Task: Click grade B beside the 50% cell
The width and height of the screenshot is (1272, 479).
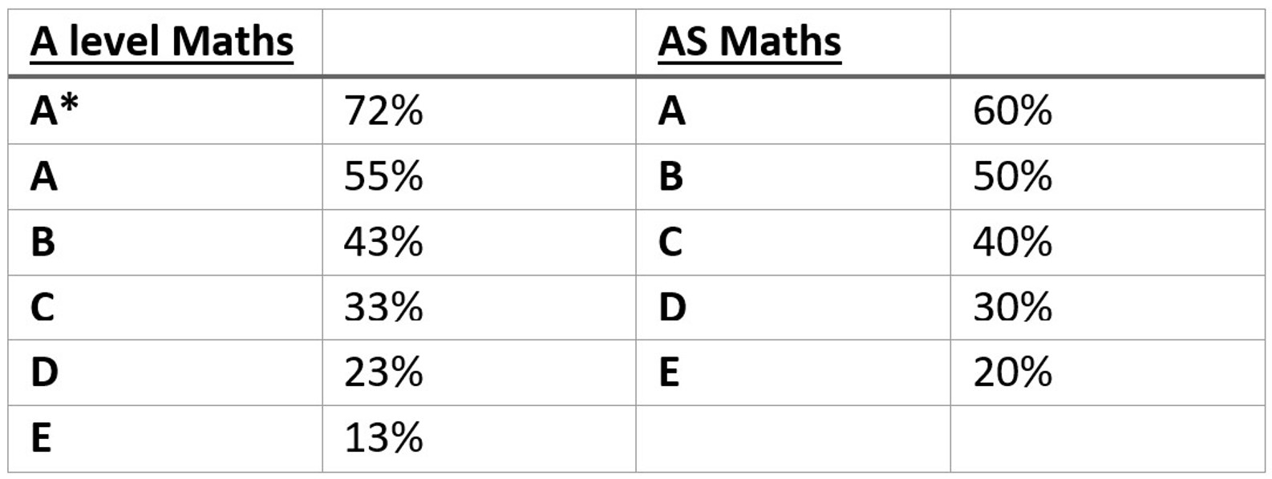Action: click(x=670, y=176)
